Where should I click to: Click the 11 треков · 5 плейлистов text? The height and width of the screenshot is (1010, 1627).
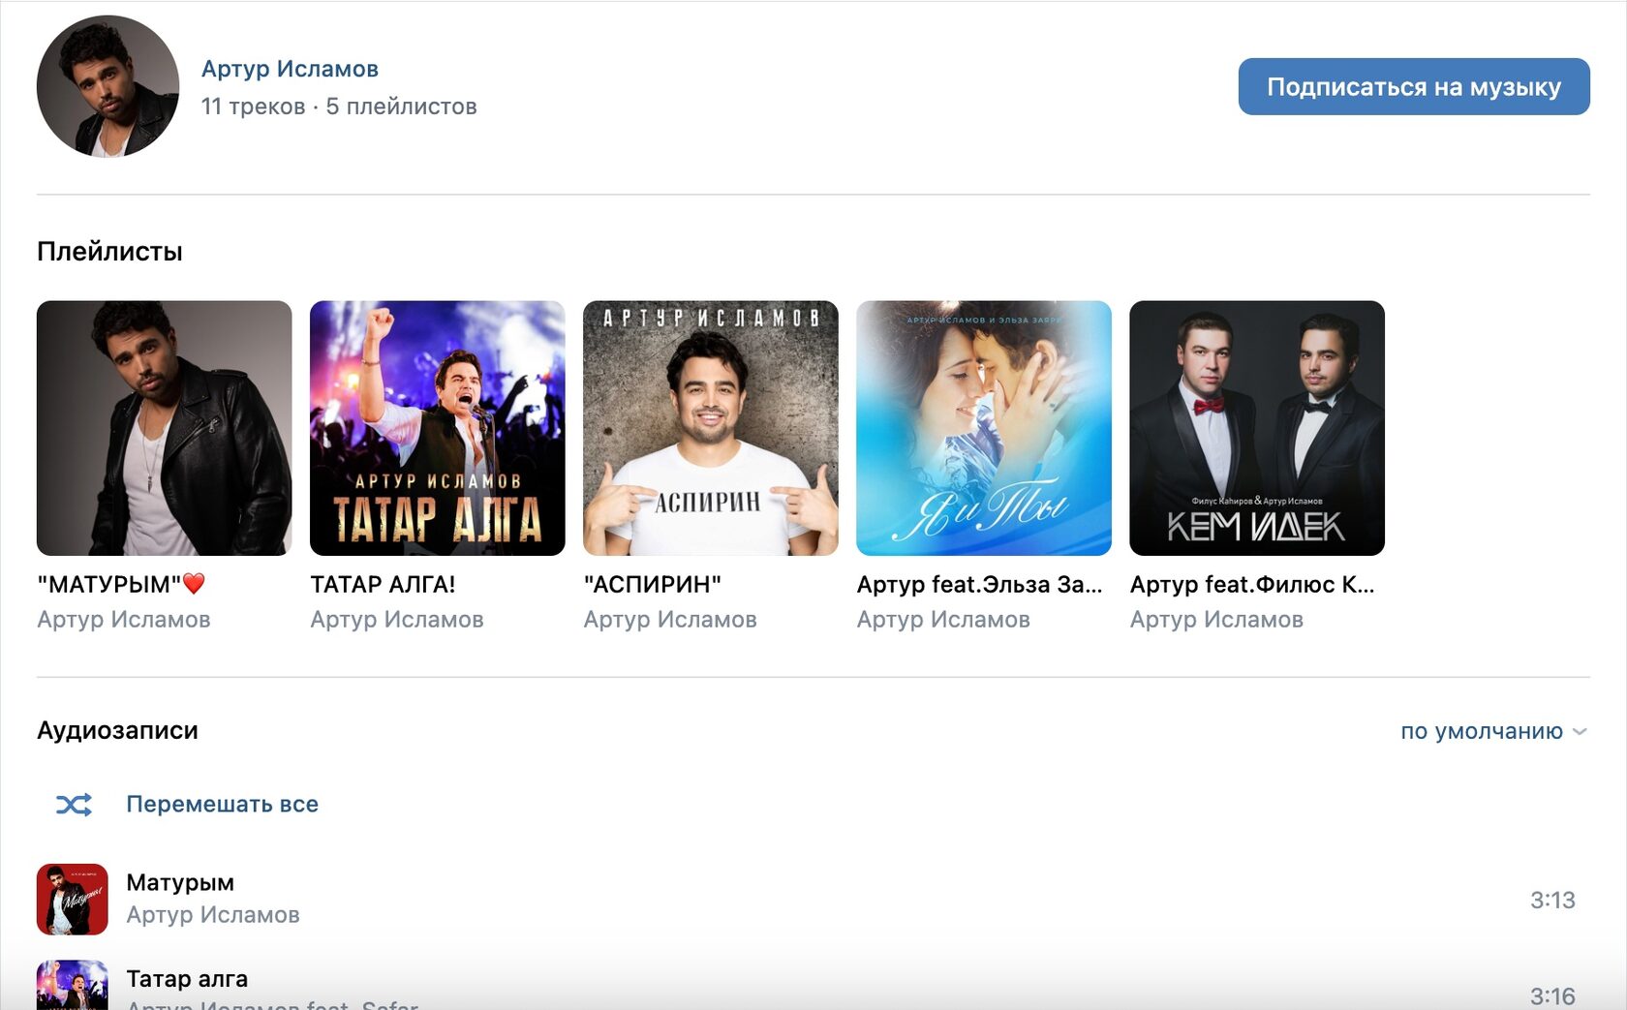tap(339, 107)
